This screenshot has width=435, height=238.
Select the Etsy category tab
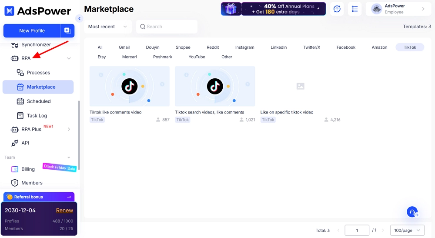coord(101,57)
